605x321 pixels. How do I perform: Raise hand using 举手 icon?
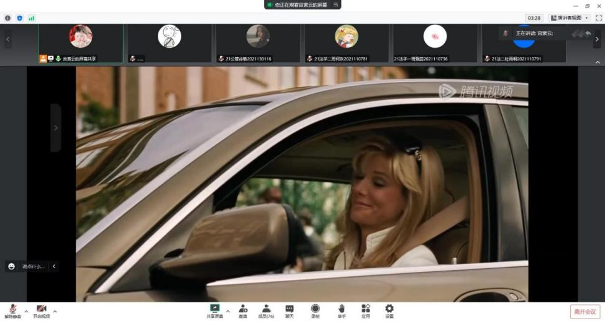pyautogui.click(x=341, y=310)
